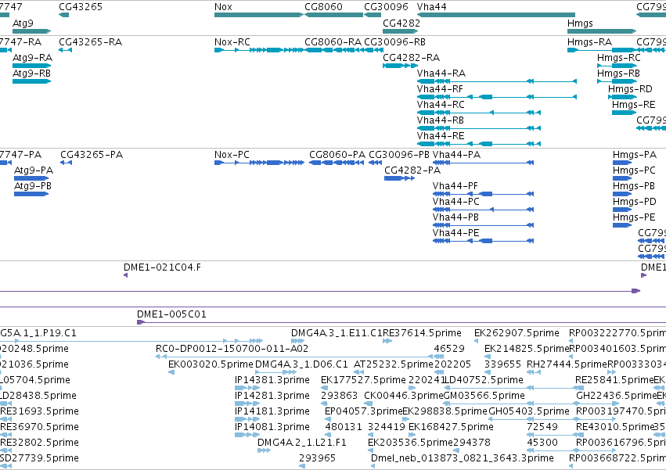
Task: Select the 293965 EST glyph
Action: click(302, 466)
